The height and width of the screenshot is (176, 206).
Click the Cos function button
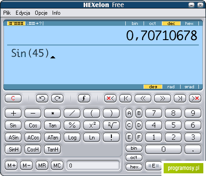click(x=33, y=125)
